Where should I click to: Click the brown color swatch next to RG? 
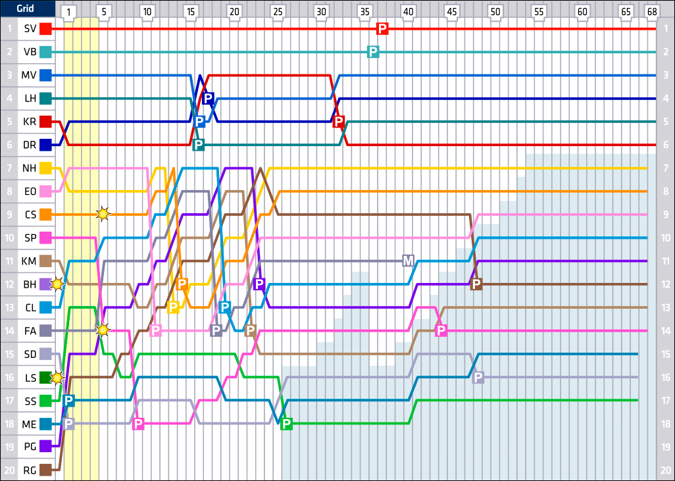[45, 470]
